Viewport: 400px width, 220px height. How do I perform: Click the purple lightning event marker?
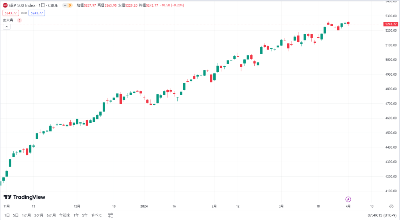click(348, 199)
